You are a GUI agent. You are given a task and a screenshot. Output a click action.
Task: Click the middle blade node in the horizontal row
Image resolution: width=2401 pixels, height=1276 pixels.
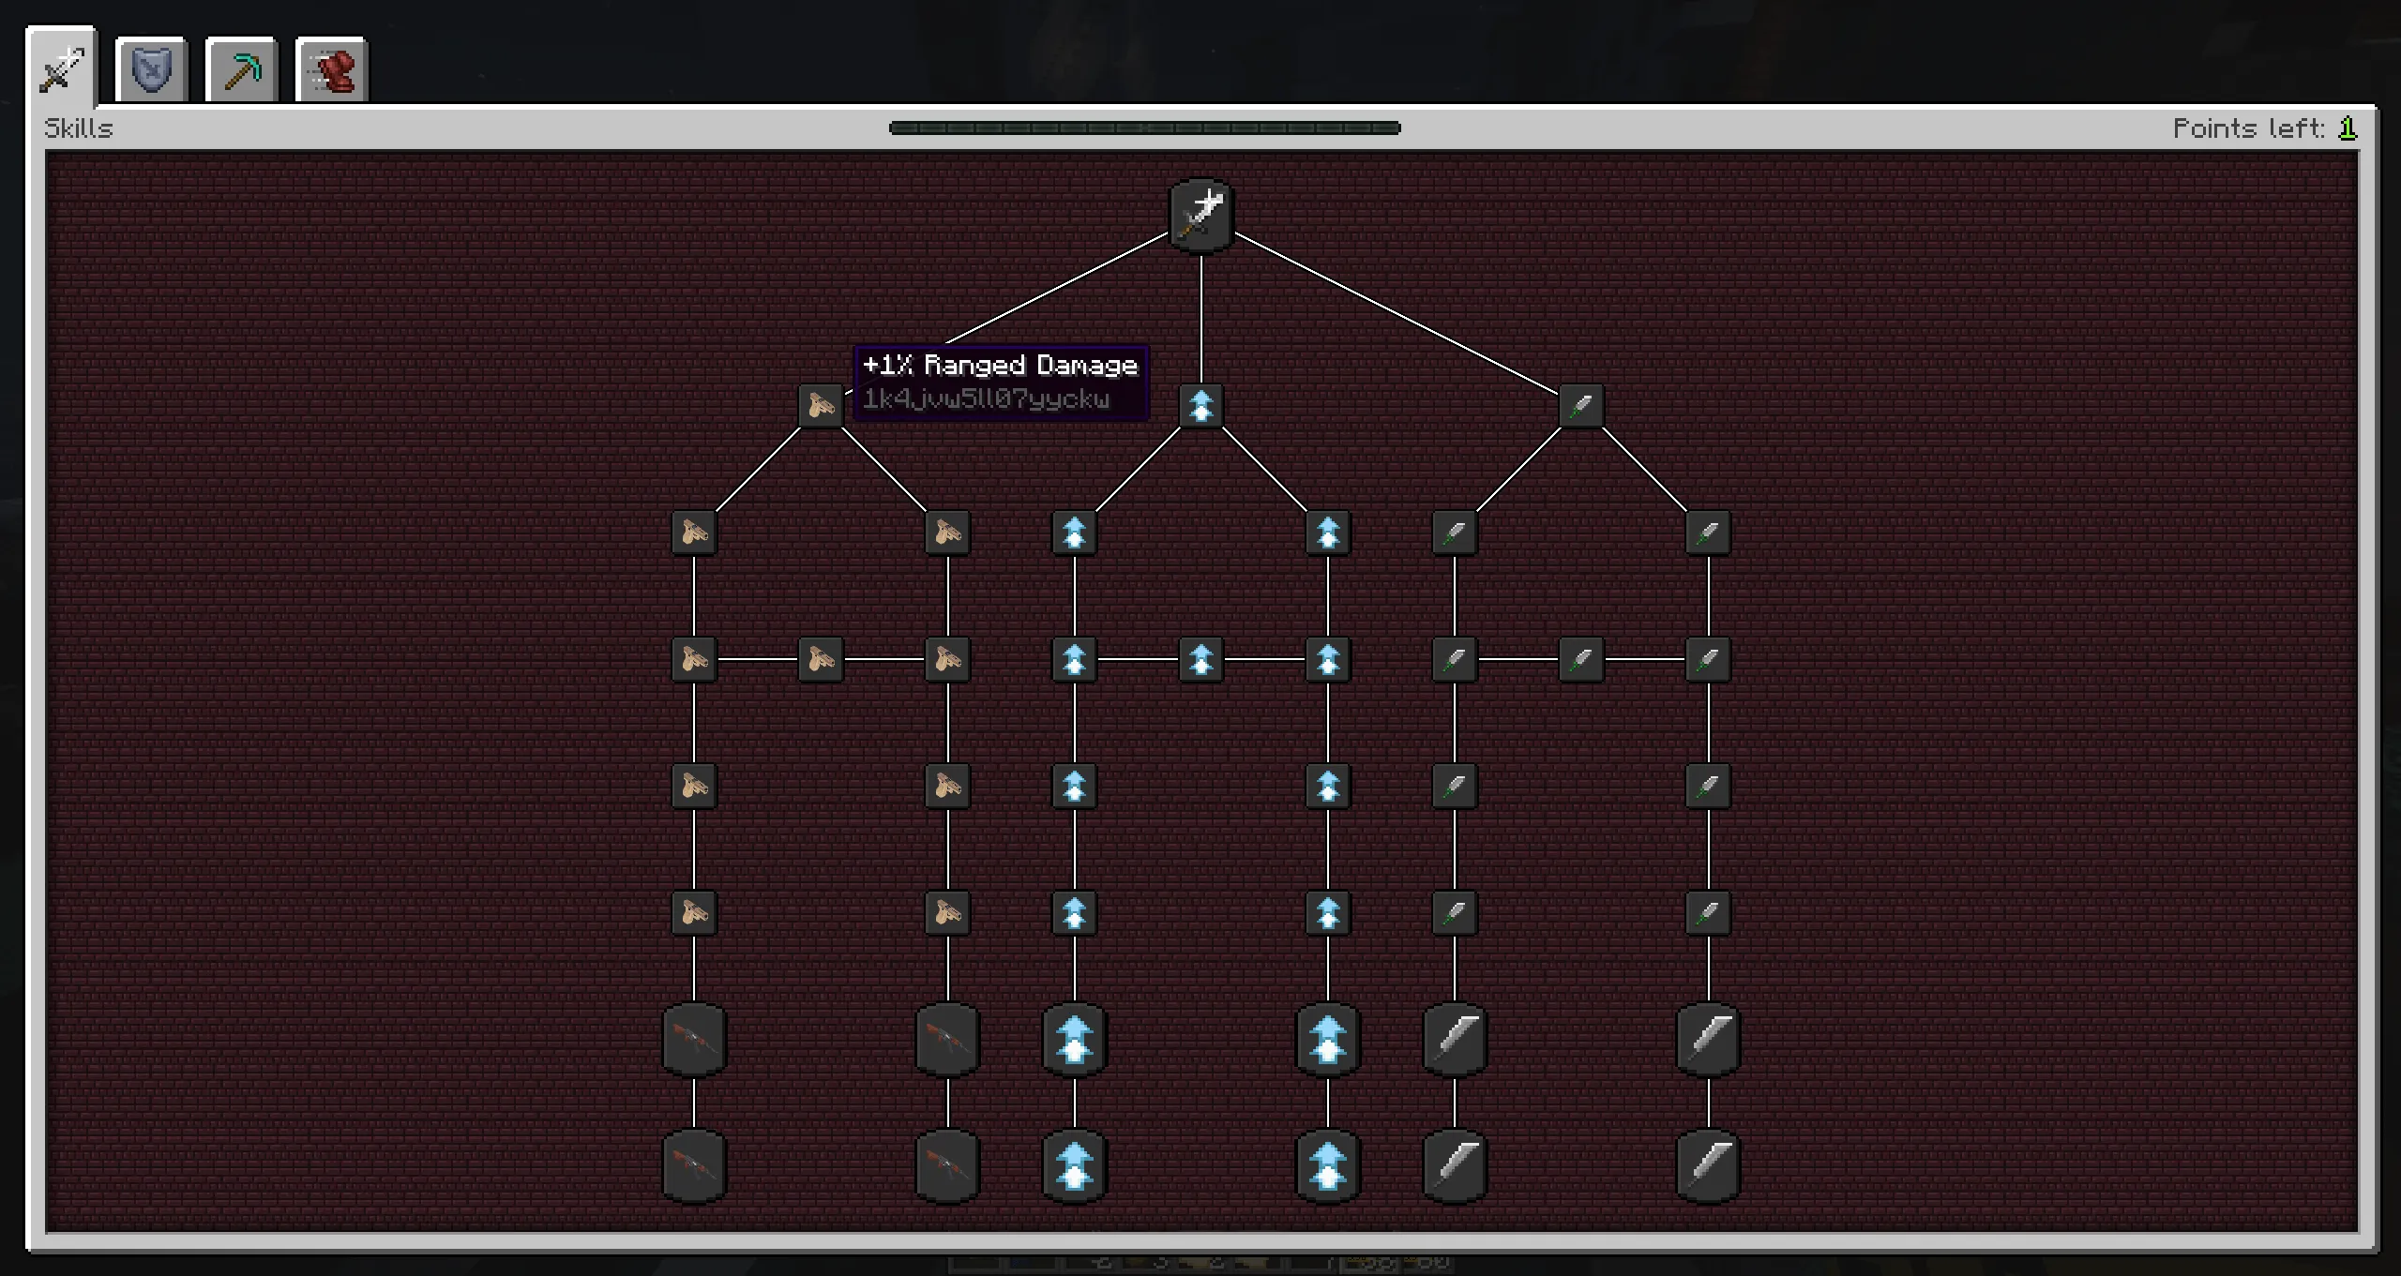coord(1581,659)
